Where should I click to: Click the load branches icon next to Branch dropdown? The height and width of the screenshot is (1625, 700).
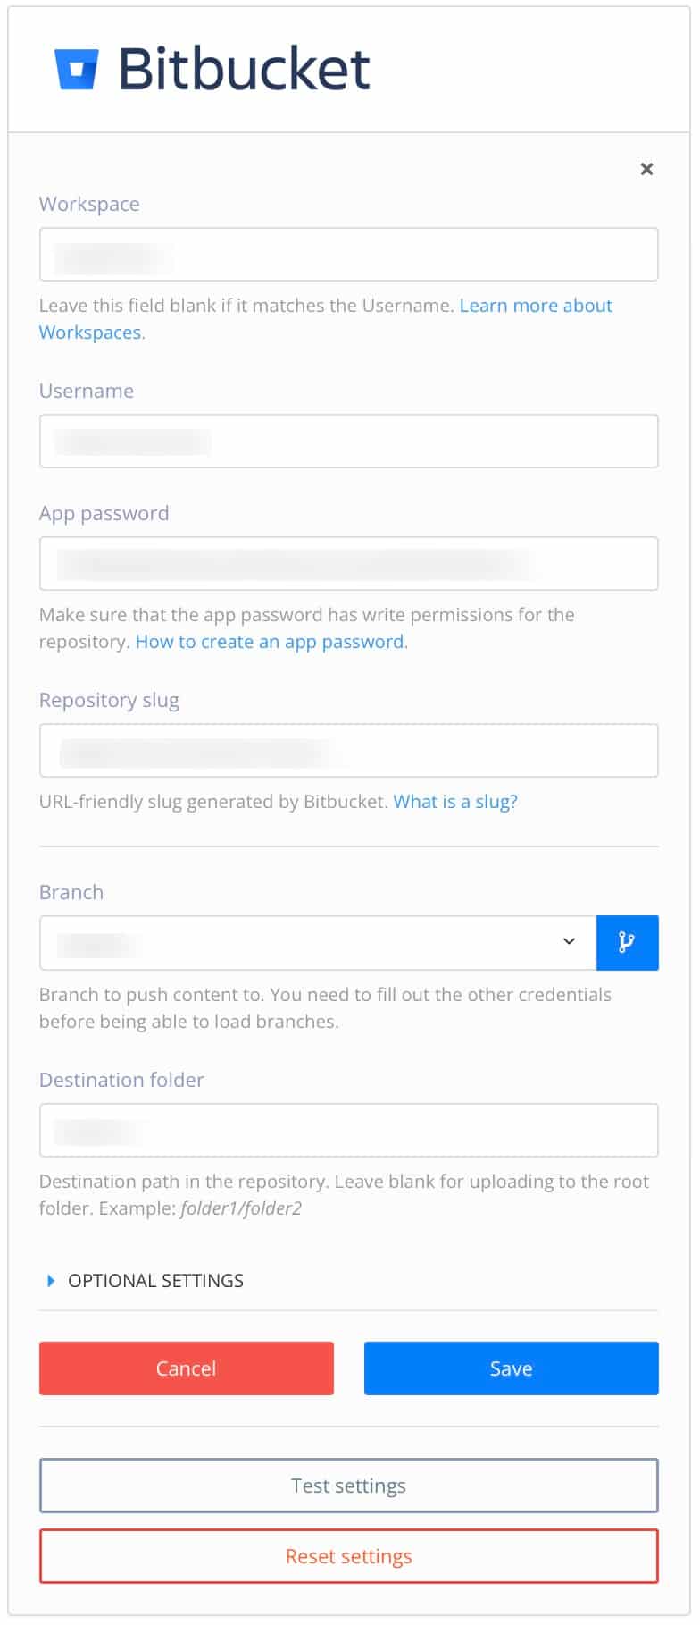pyautogui.click(x=627, y=942)
